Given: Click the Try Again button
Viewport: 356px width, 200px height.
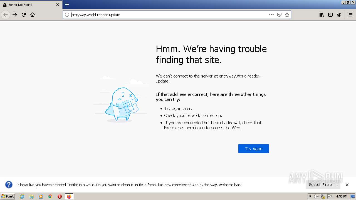Looking at the screenshot, I should pos(254,149).
